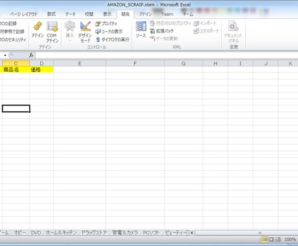Select column G header
The image size is (298, 246).
(x=183, y=63)
